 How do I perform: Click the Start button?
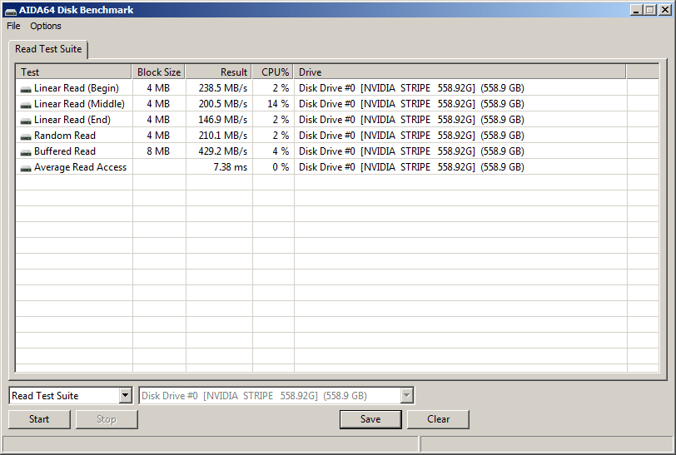pos(39,419)
